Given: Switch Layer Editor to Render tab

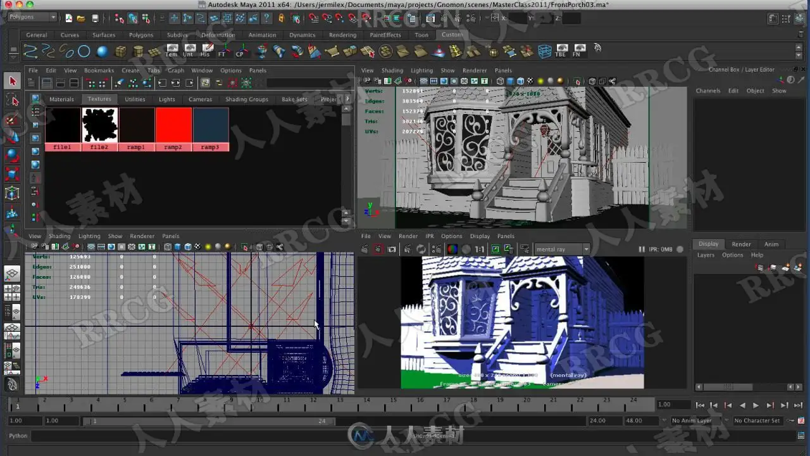Looking at the screenshot, I should pyautogui.click(x=741, y=244).
